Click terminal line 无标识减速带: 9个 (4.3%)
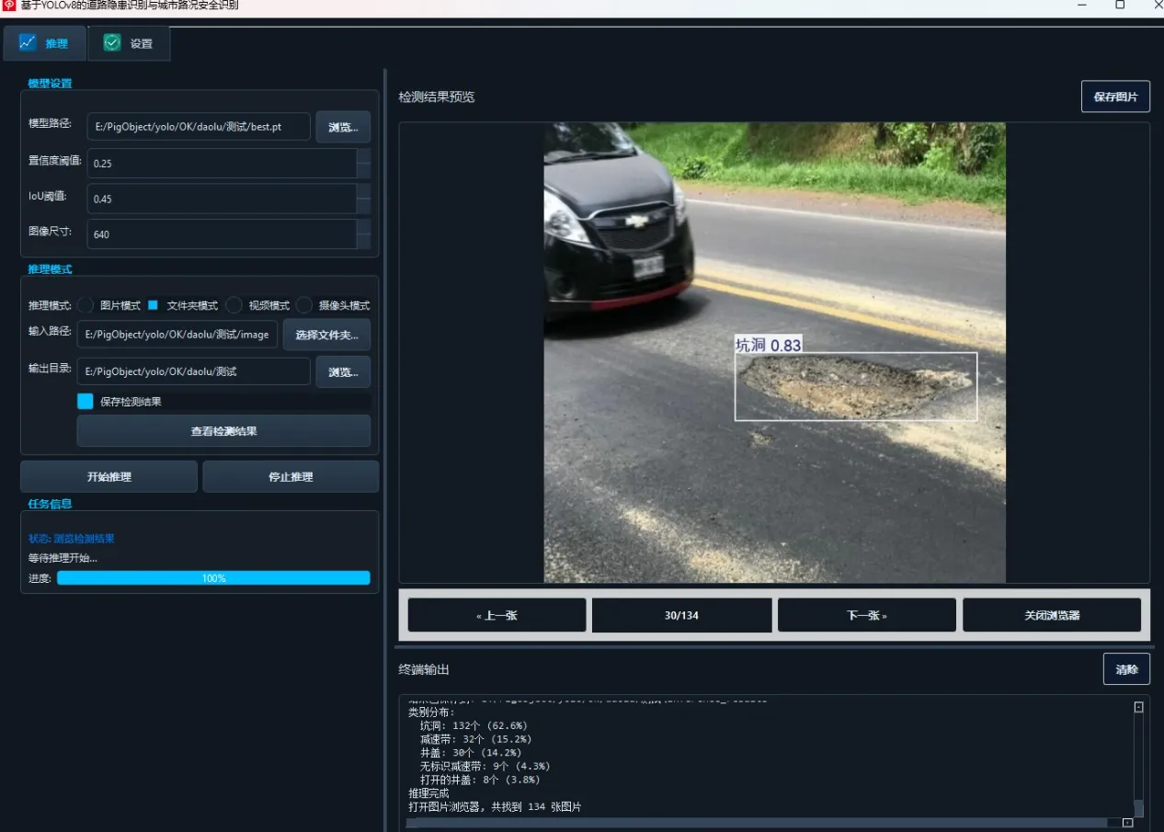This screenshot has width=1164, height=832. [485, 766]
